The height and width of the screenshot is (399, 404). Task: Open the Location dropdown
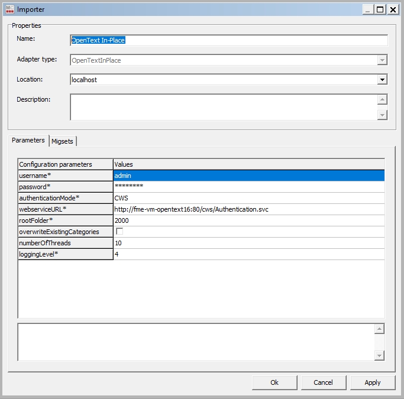[383, 80]
